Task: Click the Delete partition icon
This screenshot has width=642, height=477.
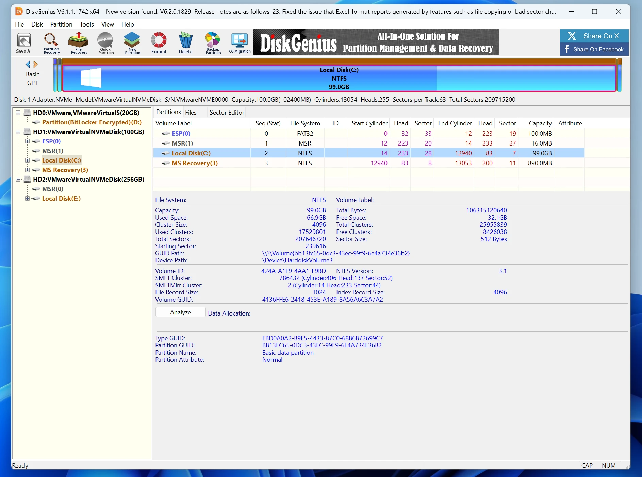Action: coord(185,43)
